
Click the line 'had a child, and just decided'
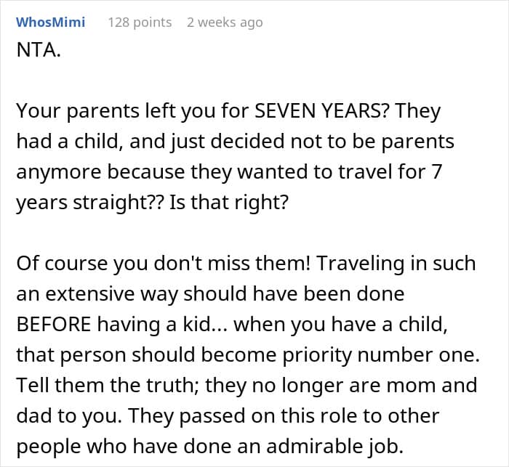point(235,140)
